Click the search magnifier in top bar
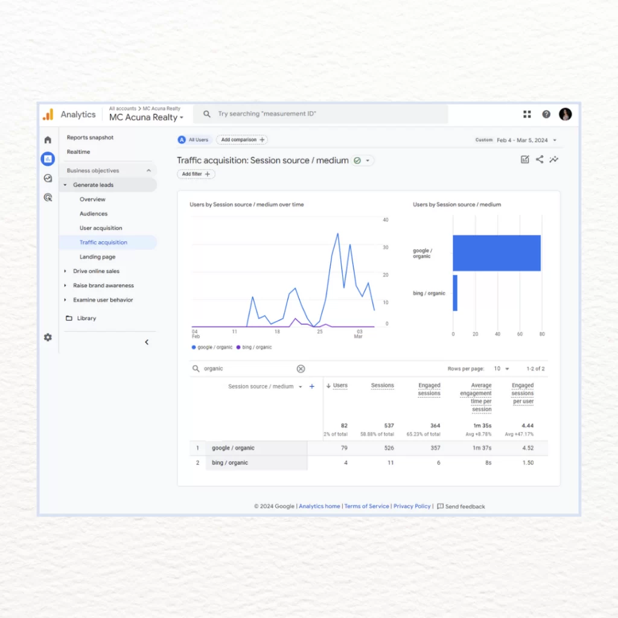Viewport: 618px width, 618px height. tap(207, 114)
